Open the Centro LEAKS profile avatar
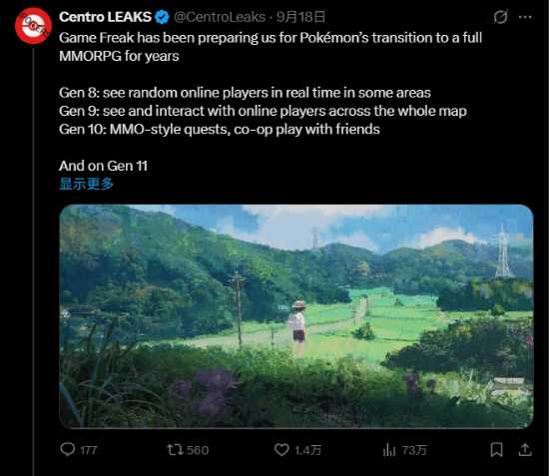Viewport: 549px width, 476px height. 33,26
